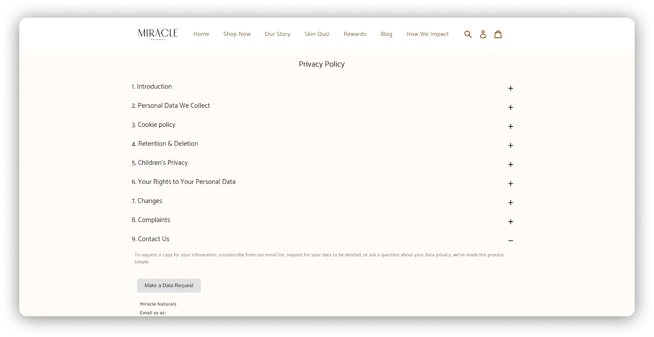Screen dimensions: 654x337
Task: Click 6. Your Rights to Your Personal Data heading
Action: (184, 182)
